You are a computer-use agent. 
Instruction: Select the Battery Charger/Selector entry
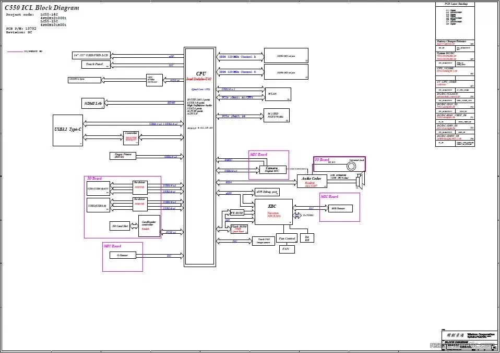pos(455,43)
